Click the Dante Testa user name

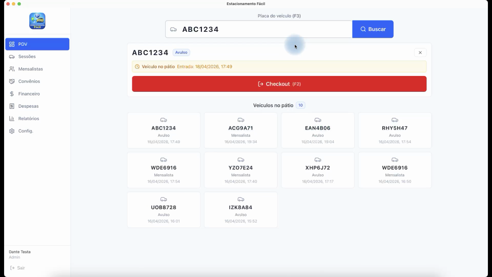click(x=20, y=252)
